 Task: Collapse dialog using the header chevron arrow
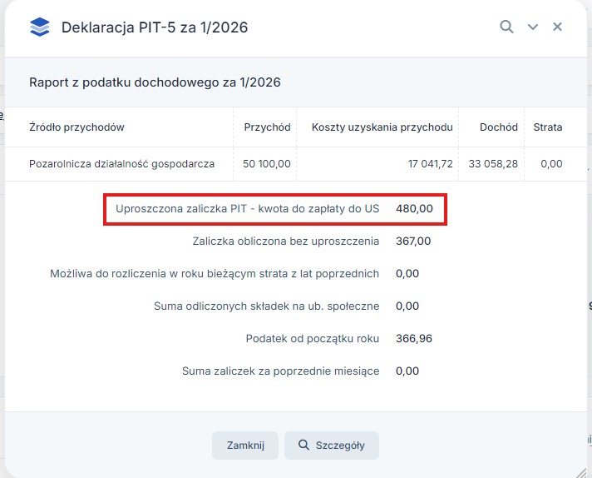tap(533, 27)
